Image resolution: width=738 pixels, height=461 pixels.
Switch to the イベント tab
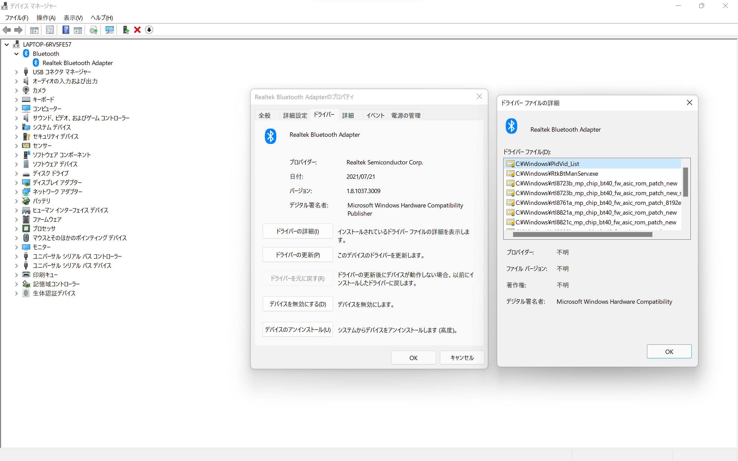[375, 115]
